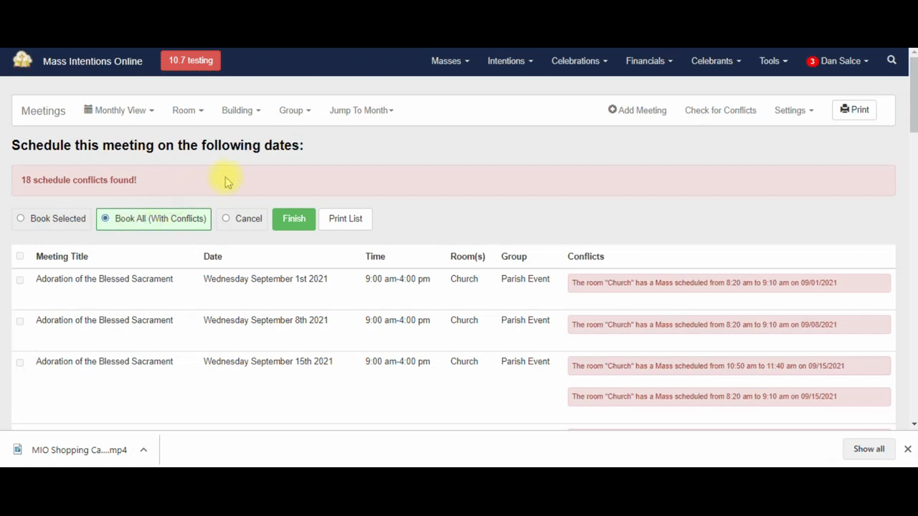Image resolution: width=918 pixels, height=516 pixels.
Task: Click the Room(s) column header
Action: [x=468, y=256]
